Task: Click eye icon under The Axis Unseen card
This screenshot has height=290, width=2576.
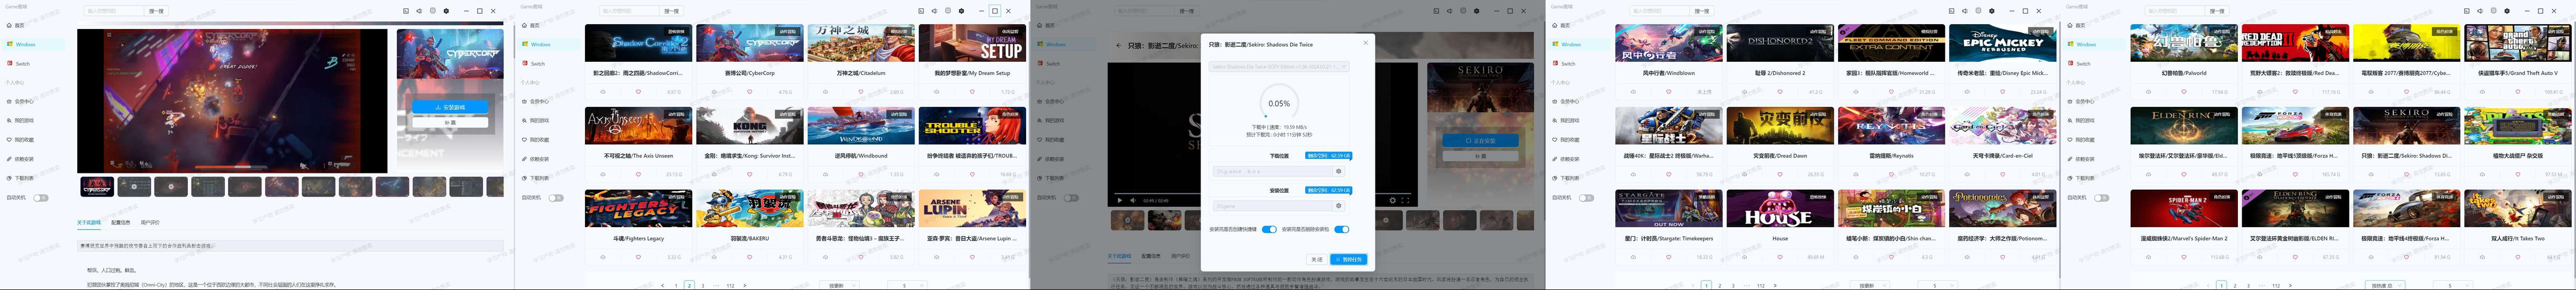Action: pos(603,175)
